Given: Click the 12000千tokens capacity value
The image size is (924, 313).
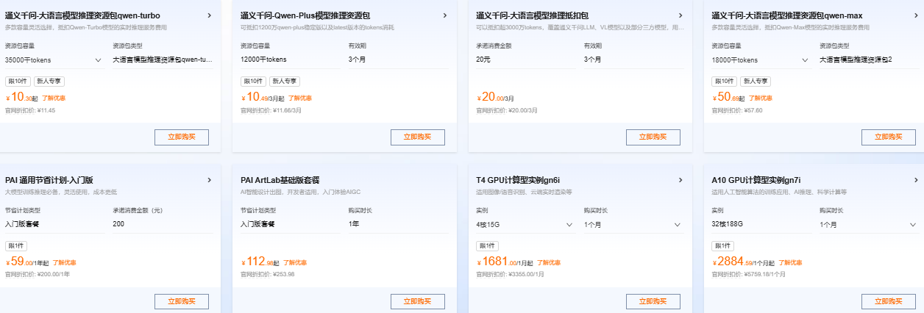Looking at the screenshot, I should tap(263, 59).
